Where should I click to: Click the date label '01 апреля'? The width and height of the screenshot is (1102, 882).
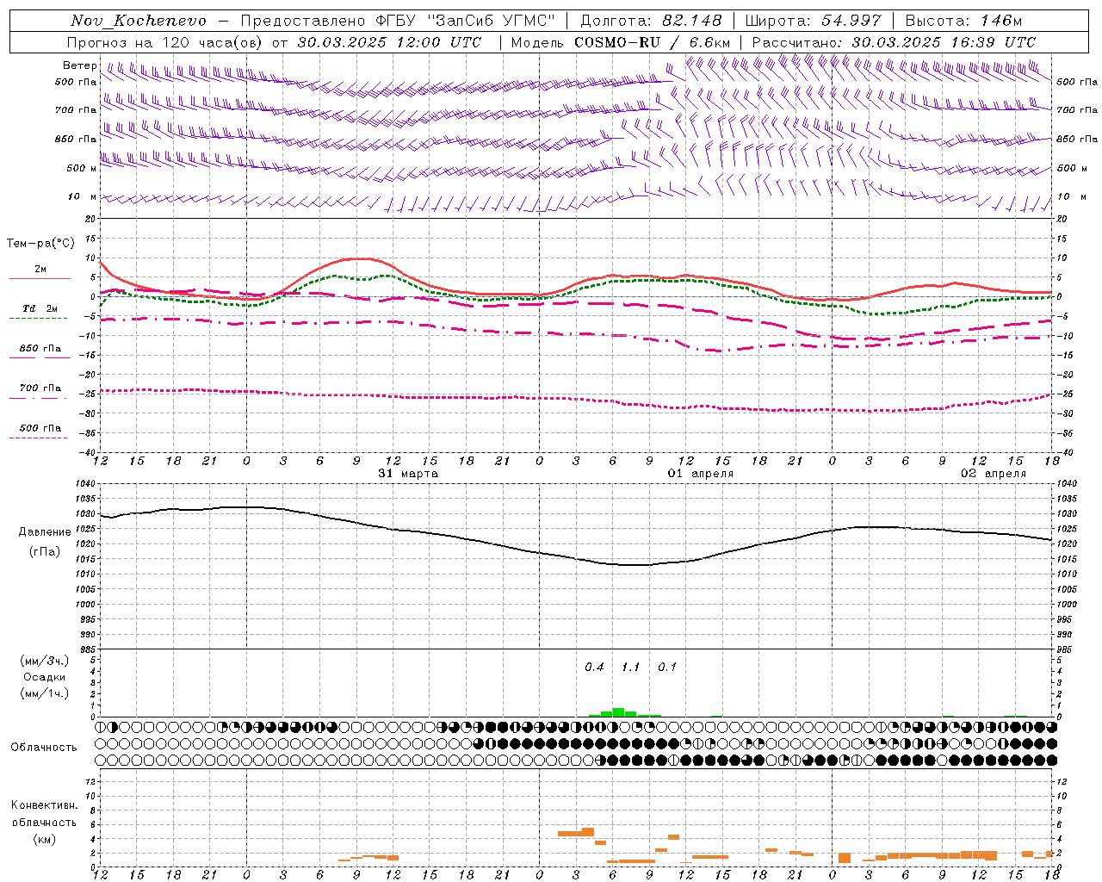[701, 474]
